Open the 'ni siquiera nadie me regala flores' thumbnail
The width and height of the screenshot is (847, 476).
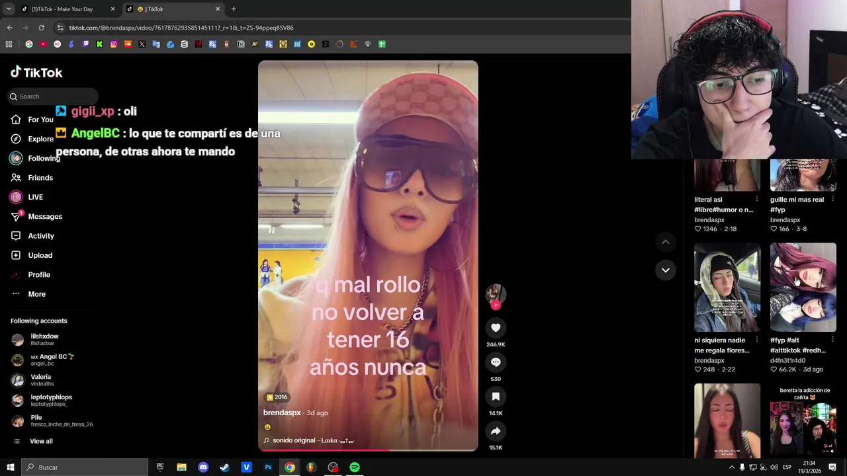(727, 288)
